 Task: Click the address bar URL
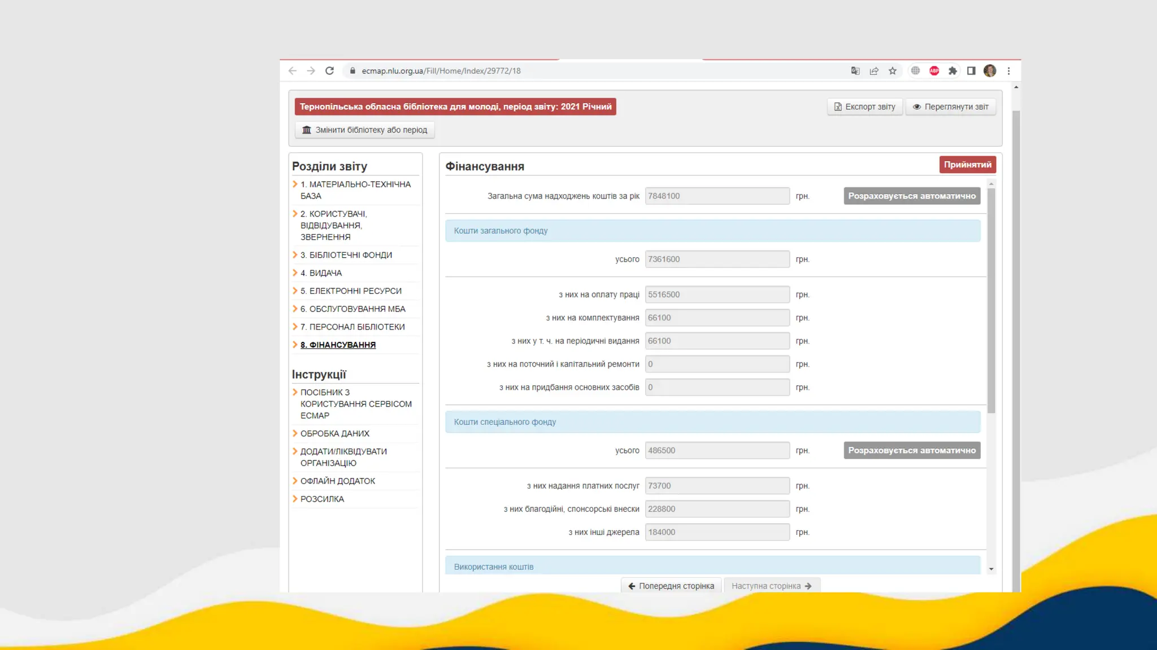click(x=441, y=71)
